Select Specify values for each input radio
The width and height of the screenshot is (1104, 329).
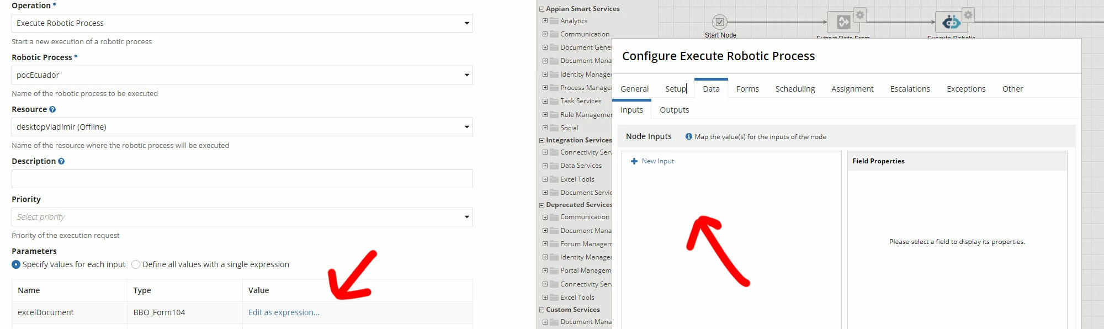point(16,264)
